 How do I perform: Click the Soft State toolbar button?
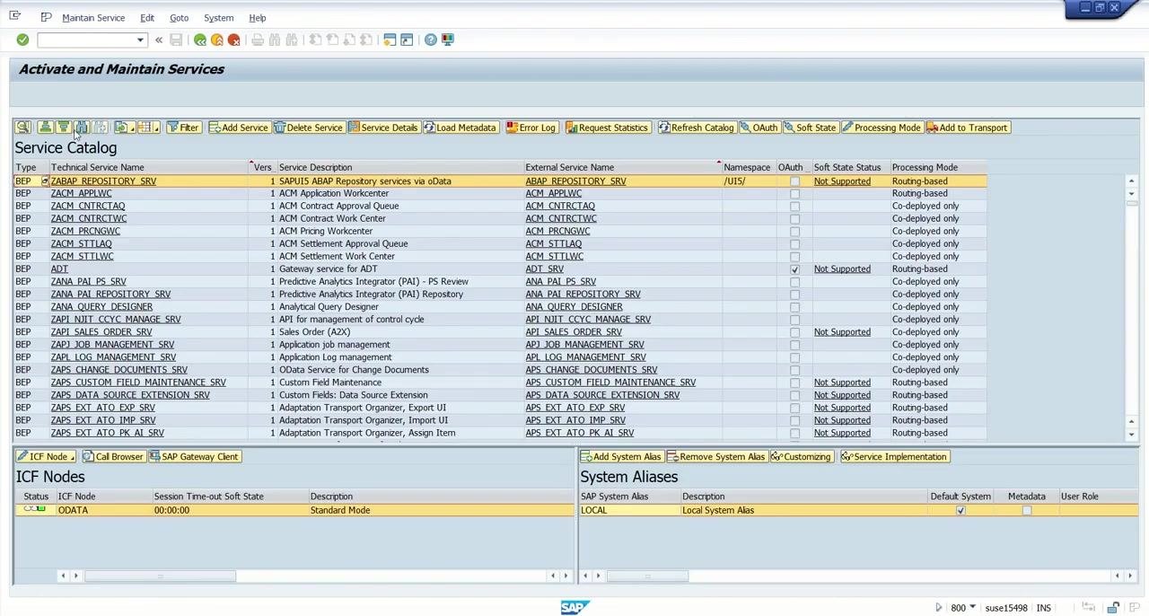(810, 128)
